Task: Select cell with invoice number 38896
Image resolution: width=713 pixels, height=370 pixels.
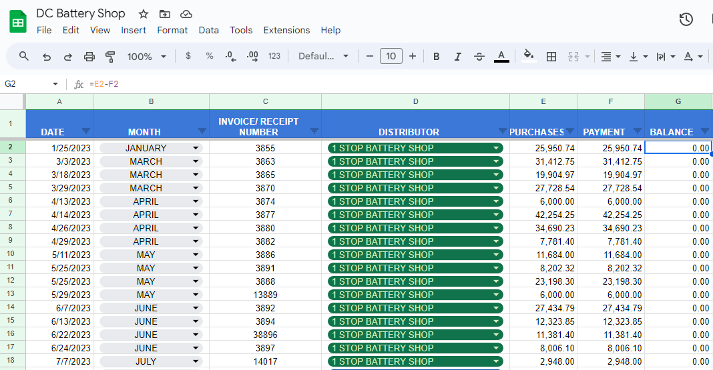Action: [x=265, y=335]
